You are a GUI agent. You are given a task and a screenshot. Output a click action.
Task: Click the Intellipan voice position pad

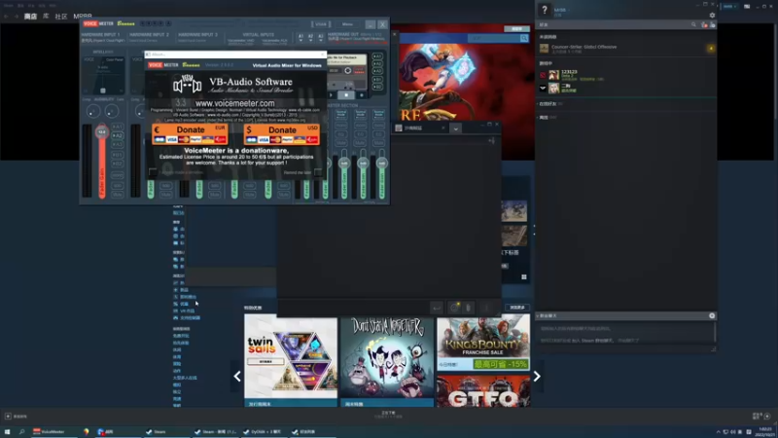tap(103, 75)
